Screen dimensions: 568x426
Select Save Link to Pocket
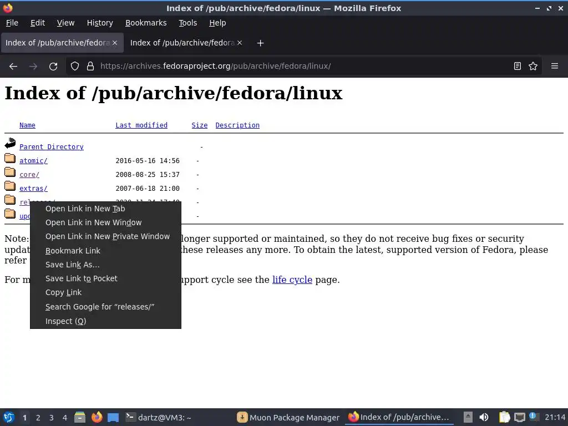105,278
